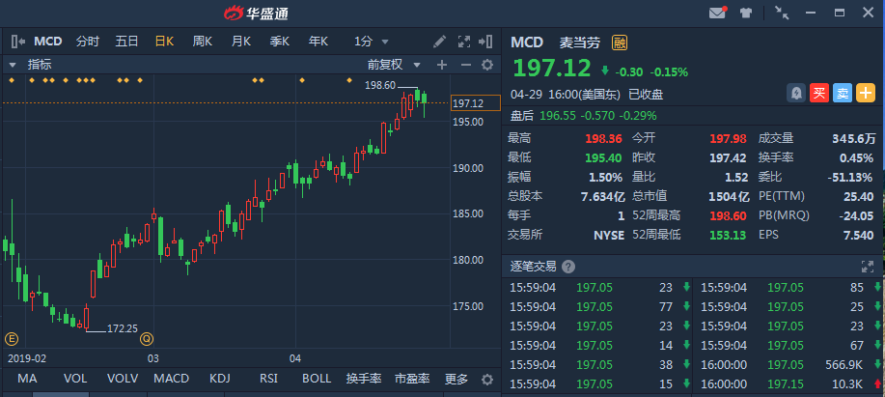Toggle the RSI indicator
This screenshot has height=397, width=885.
pos(268,379)
